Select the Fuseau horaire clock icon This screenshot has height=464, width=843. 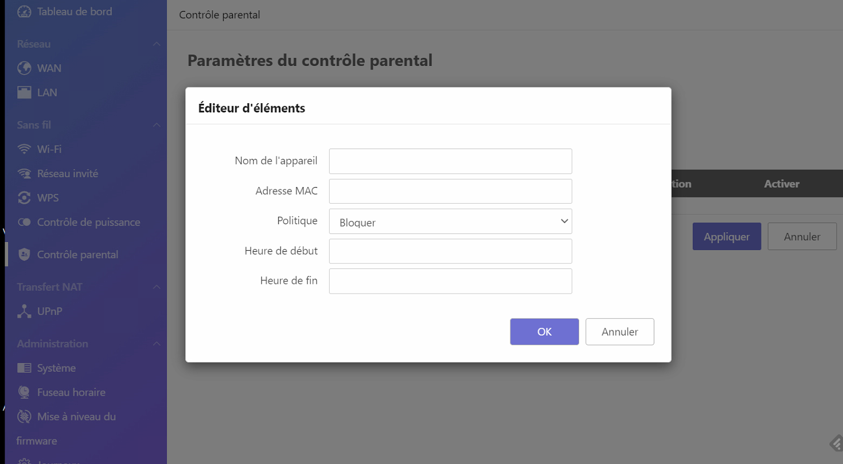(x=24, y=392)
